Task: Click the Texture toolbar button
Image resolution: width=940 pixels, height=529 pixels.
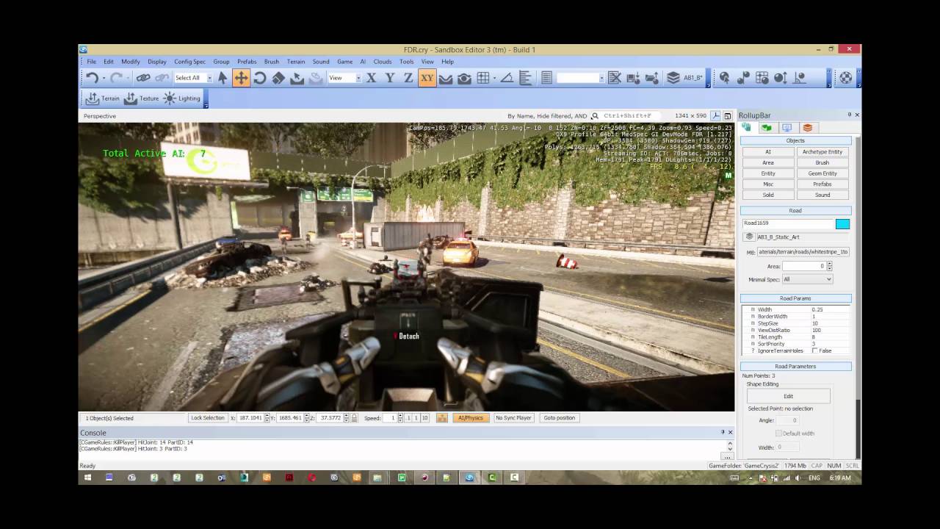Action: click(x=142, y=98)
